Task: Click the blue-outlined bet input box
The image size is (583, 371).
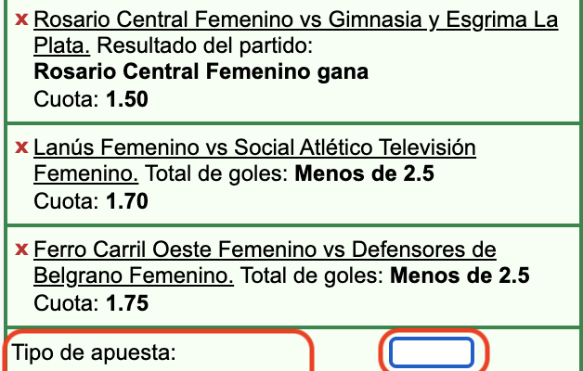Action: (x=432, y=353)
